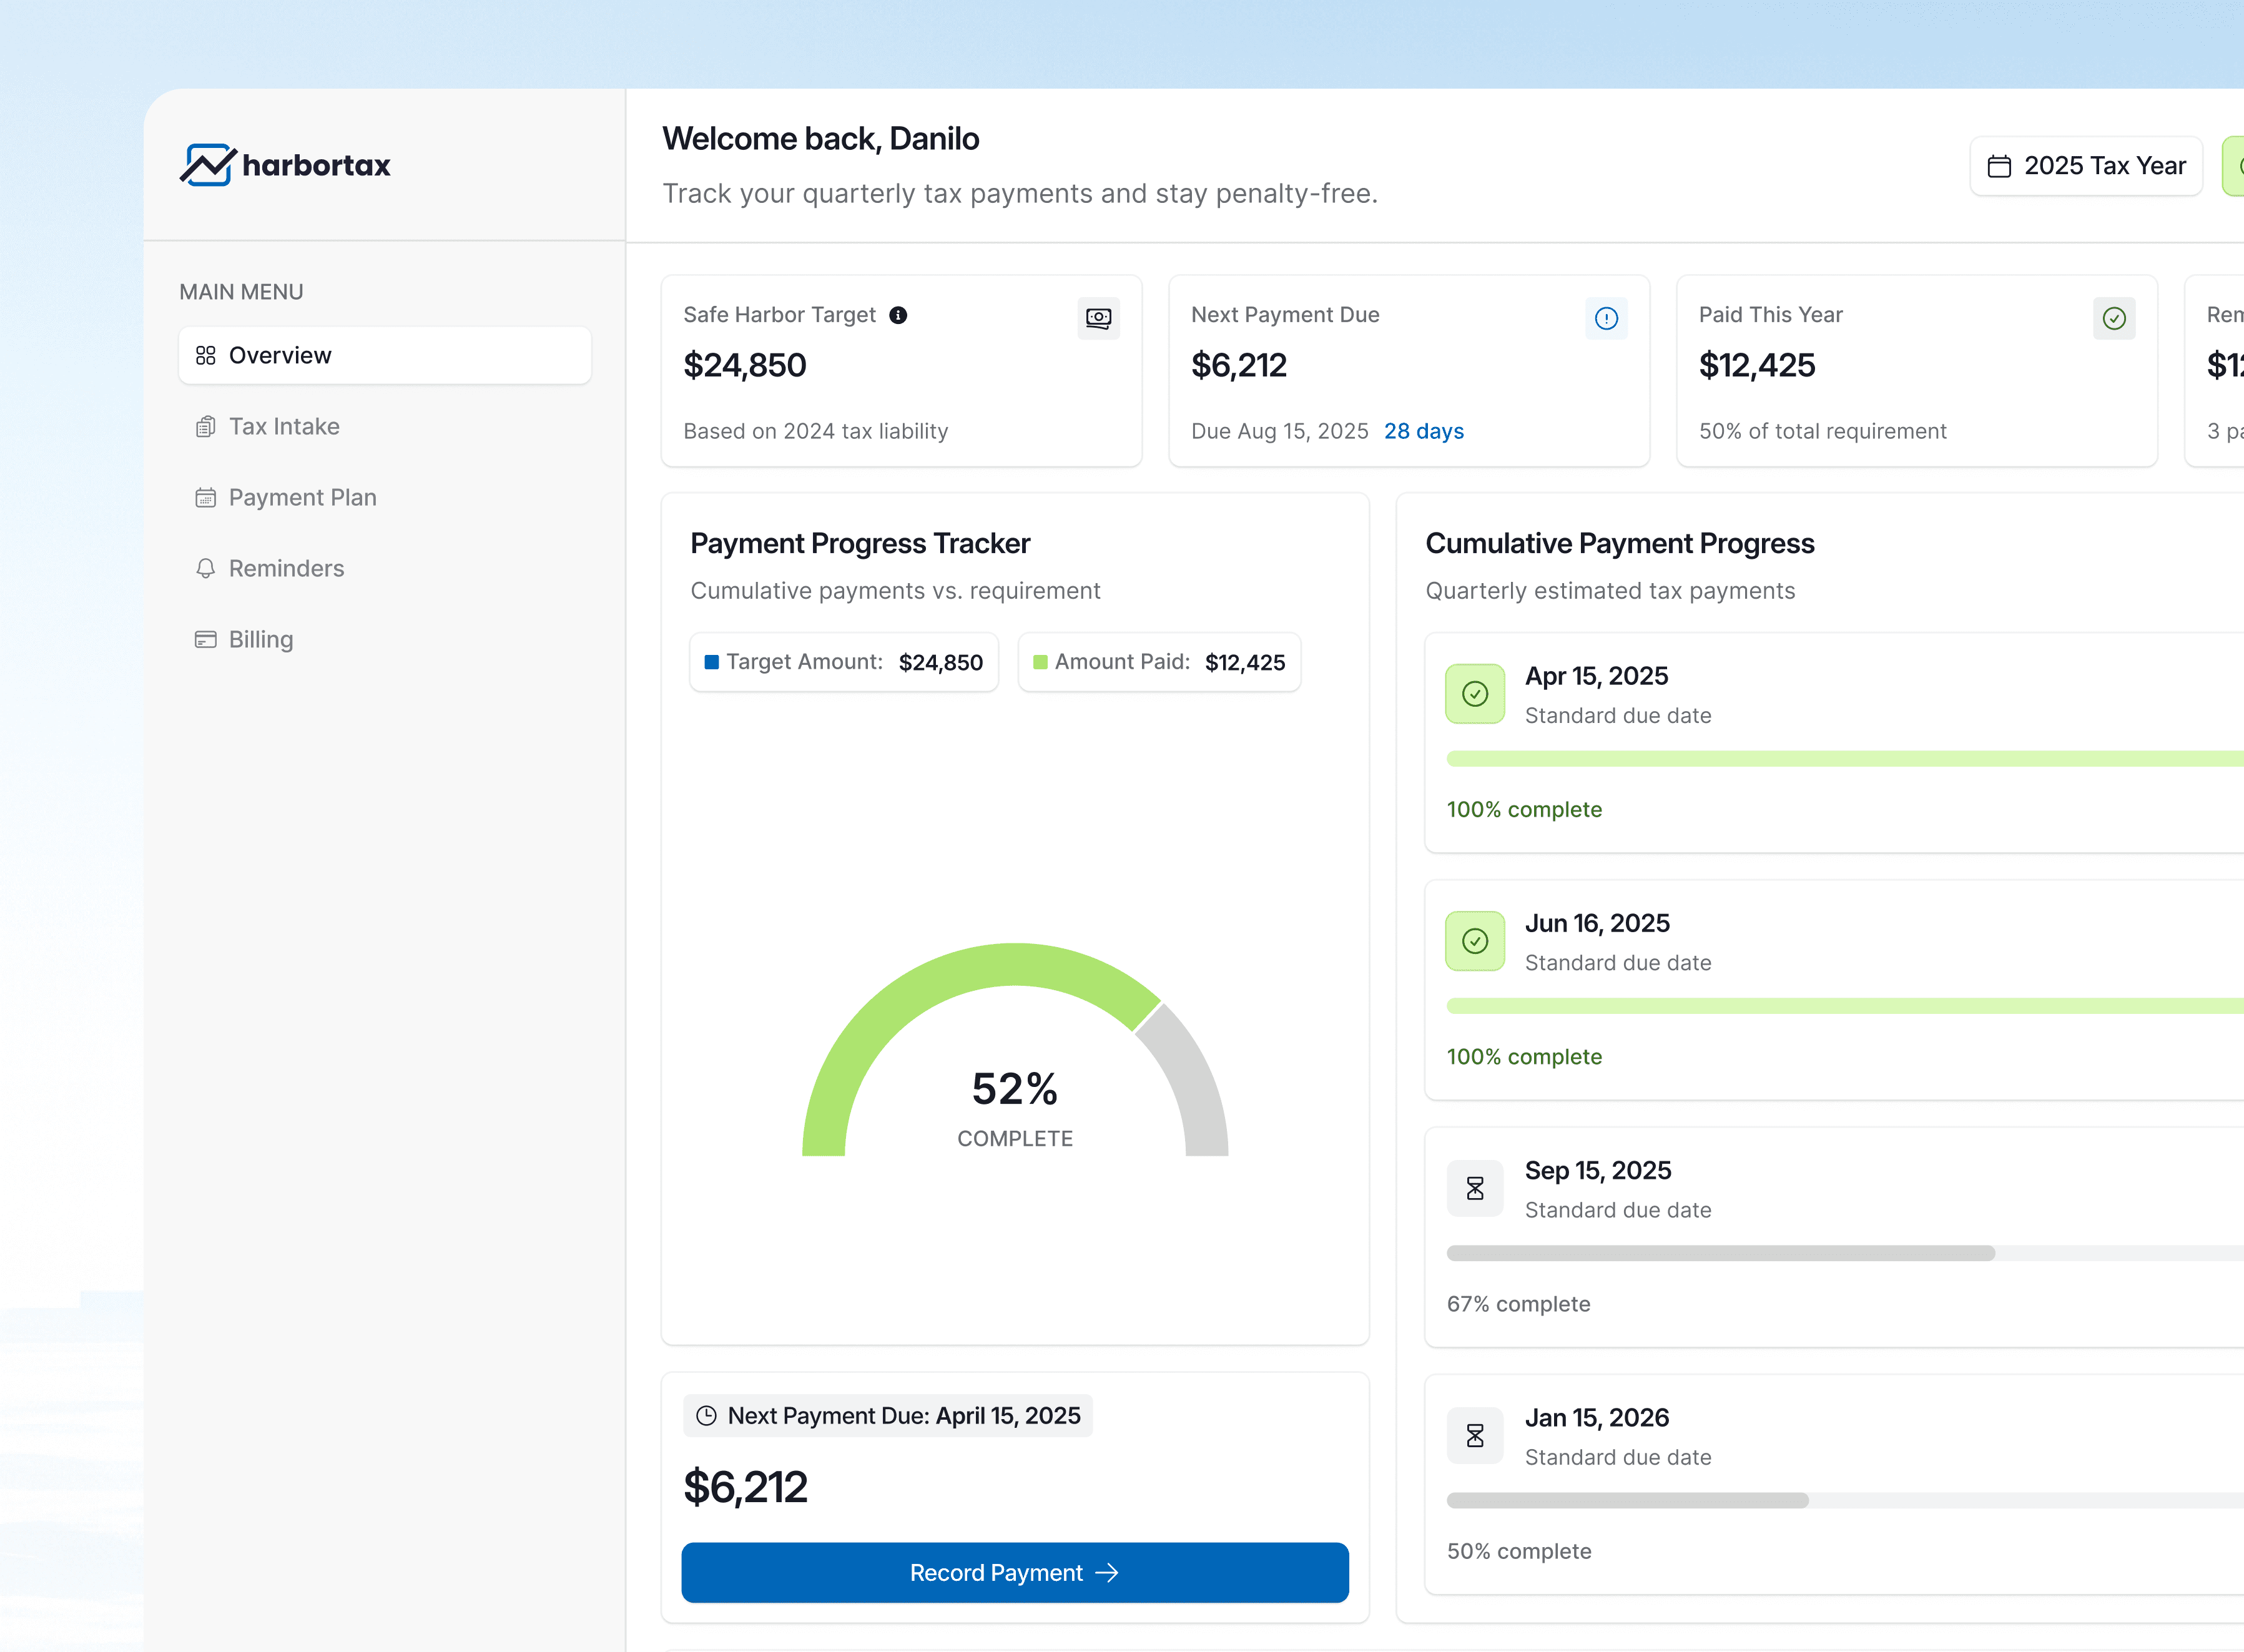Click the cash icon on Safe Harbor card

1098,318
